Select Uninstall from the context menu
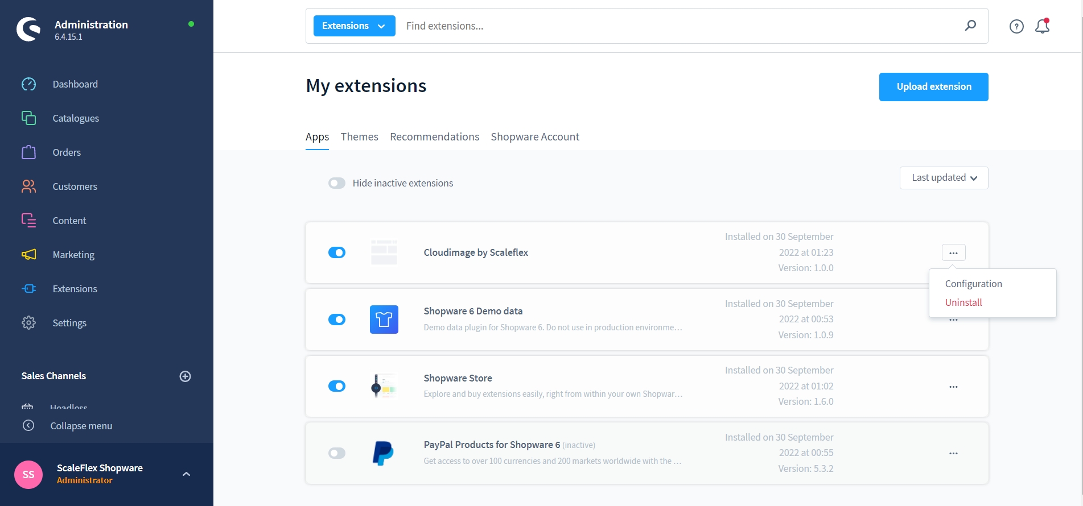 click(x=963, y=302)
